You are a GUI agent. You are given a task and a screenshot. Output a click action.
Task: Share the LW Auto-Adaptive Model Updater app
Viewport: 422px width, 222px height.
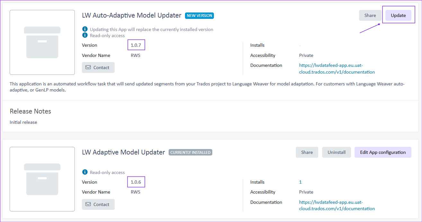(x=370, y=15)
